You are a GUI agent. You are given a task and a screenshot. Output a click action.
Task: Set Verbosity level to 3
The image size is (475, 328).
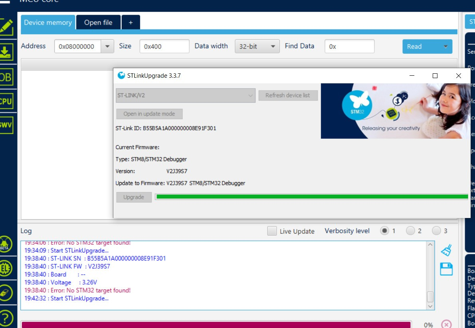[x=435, y=231]
